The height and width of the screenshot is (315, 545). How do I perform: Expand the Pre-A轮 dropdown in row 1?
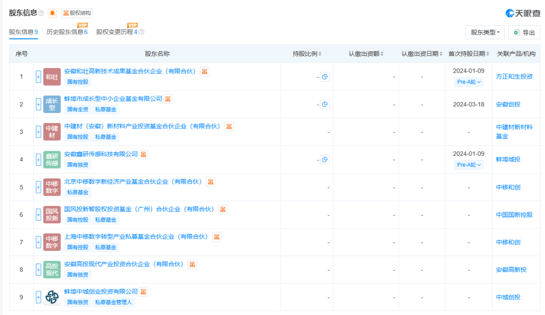click(468, 82)
